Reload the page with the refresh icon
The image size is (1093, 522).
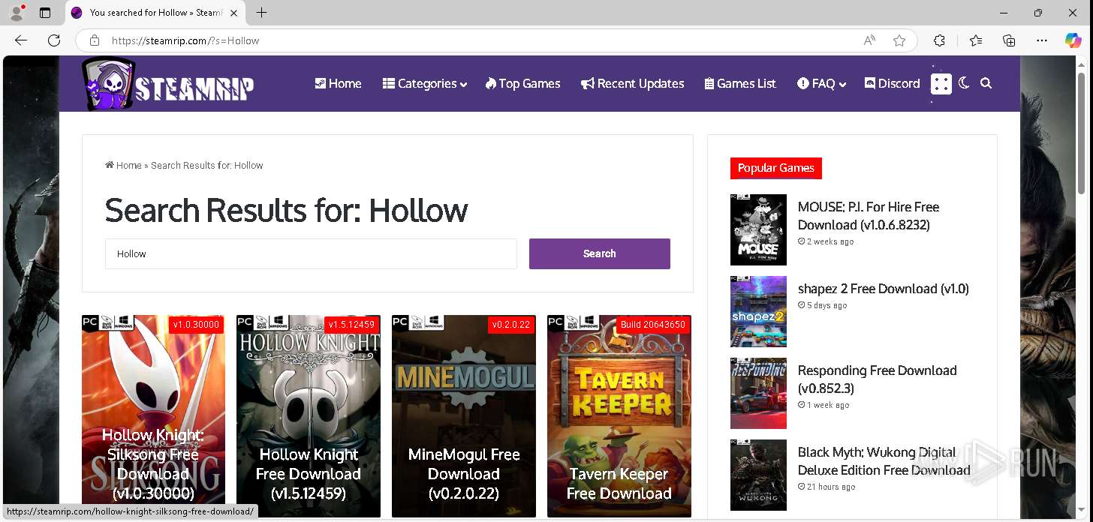(54, 40)
